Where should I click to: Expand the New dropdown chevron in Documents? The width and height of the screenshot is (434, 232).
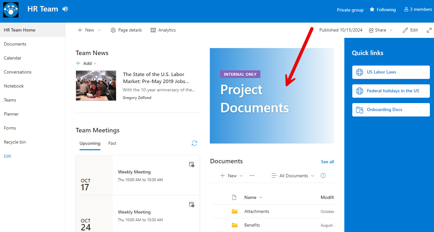coord(241,176)
